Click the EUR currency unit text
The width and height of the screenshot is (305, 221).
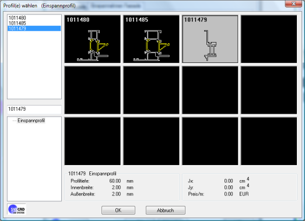[244, 194]
